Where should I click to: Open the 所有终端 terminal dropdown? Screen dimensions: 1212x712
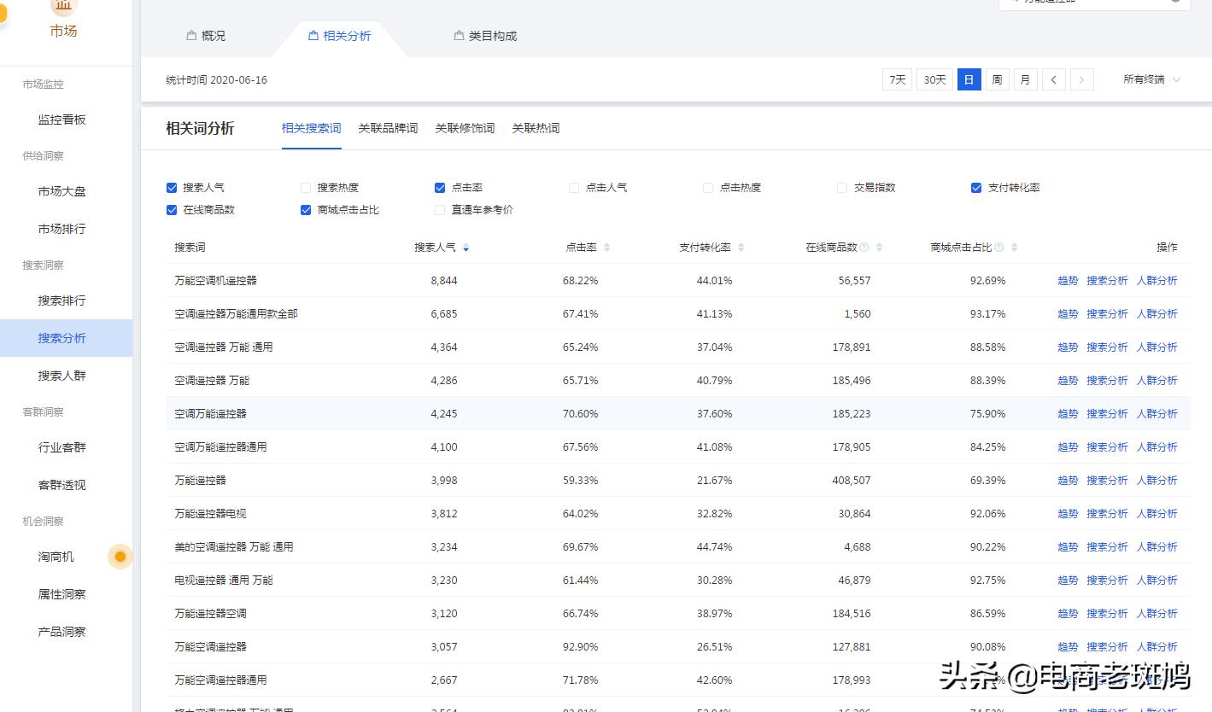(1151, 79)
